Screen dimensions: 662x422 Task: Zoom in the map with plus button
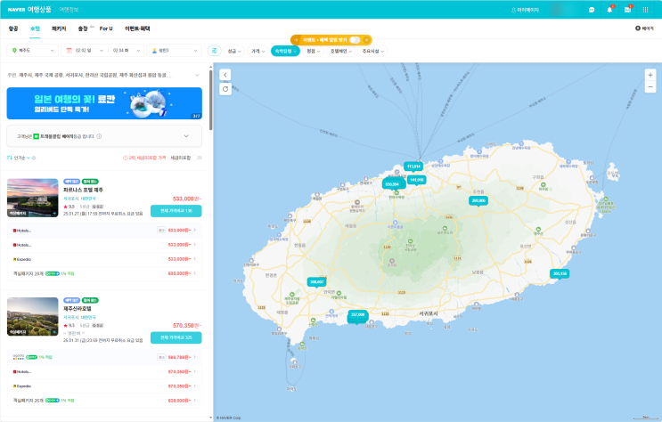coord(650,75)
